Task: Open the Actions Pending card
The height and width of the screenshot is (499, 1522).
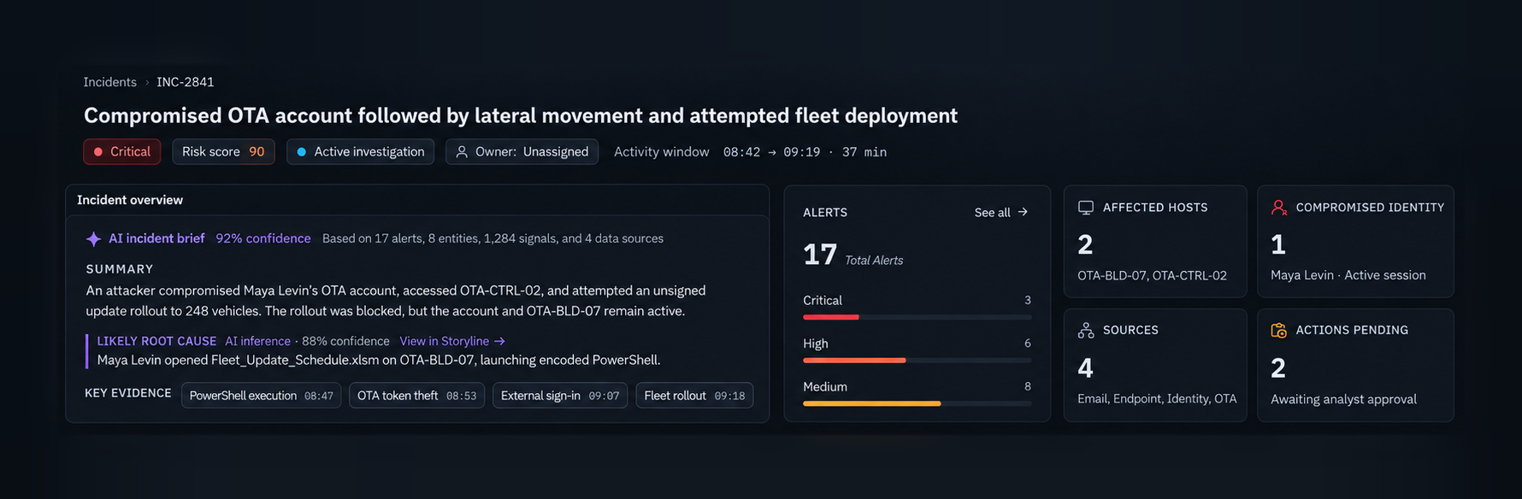Action: click(1355, 365)
